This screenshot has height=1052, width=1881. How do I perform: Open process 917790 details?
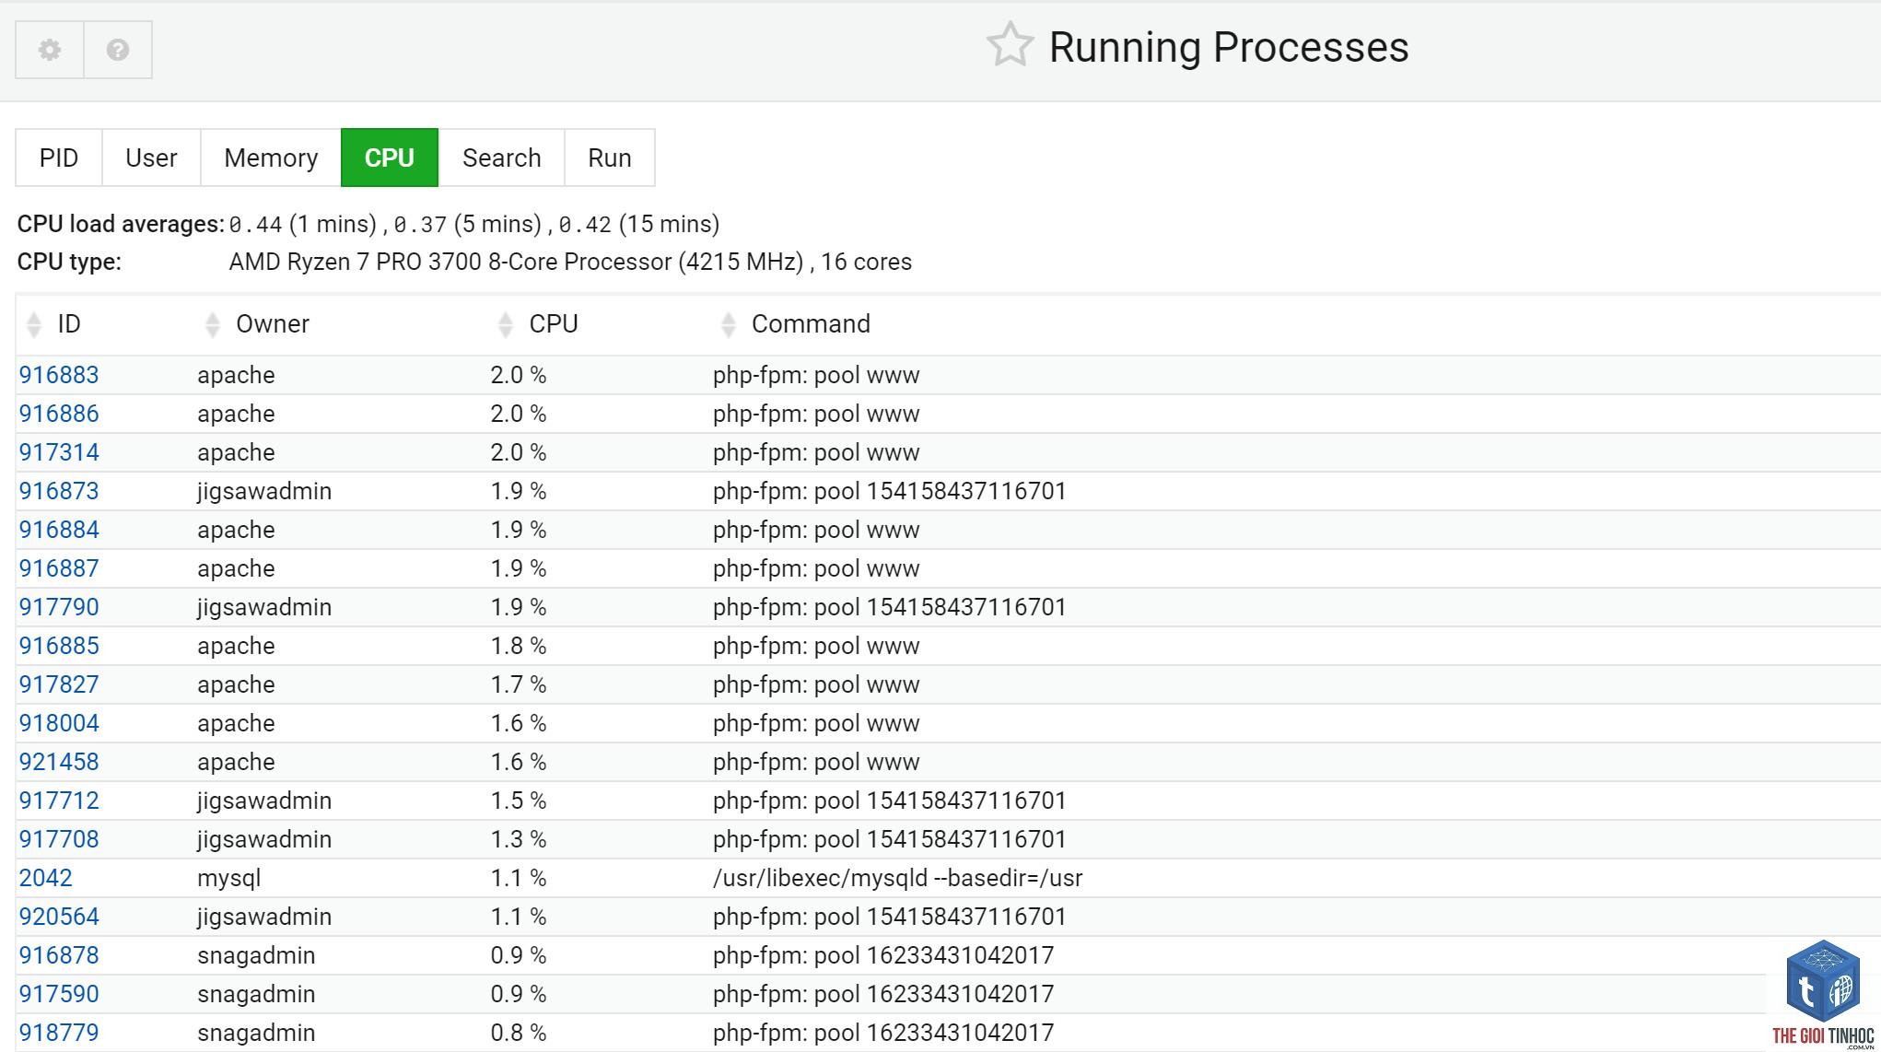[x=59, y=607]
